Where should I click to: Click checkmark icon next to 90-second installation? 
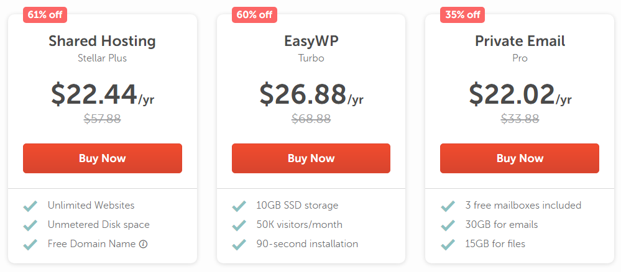[x=239, y=244]
